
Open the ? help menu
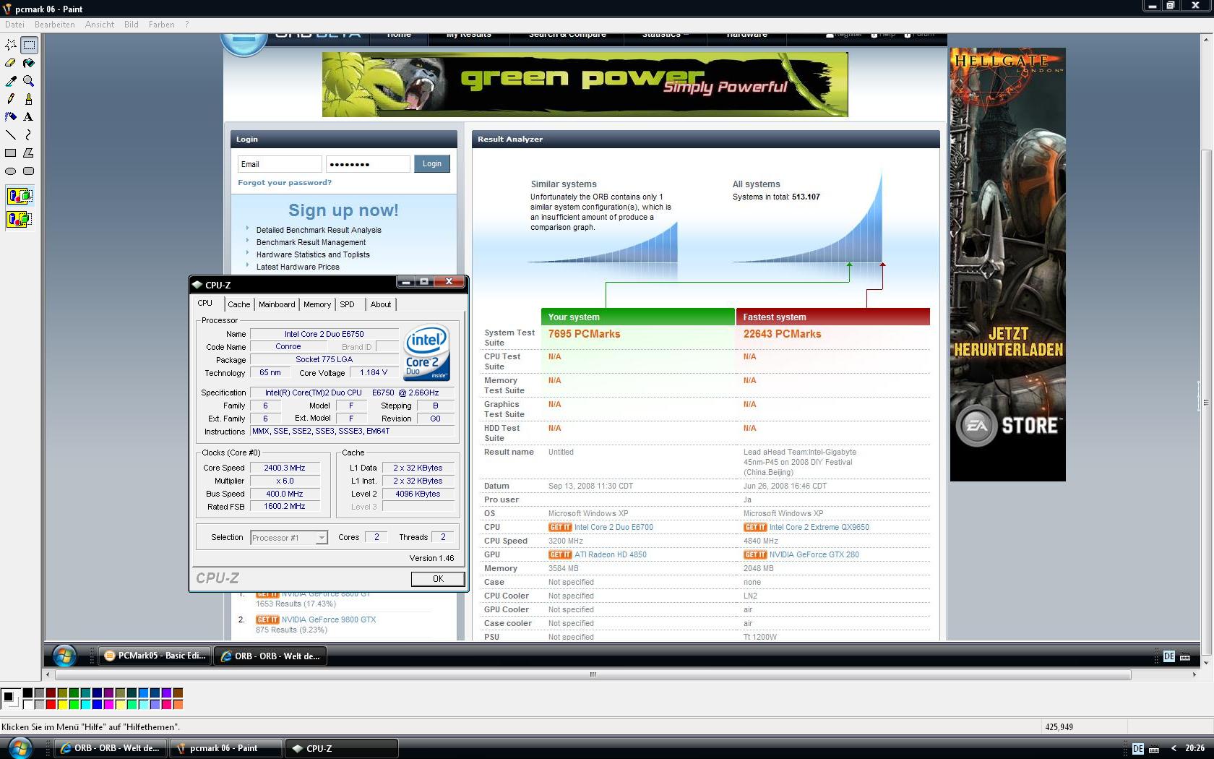click(187, 25)
